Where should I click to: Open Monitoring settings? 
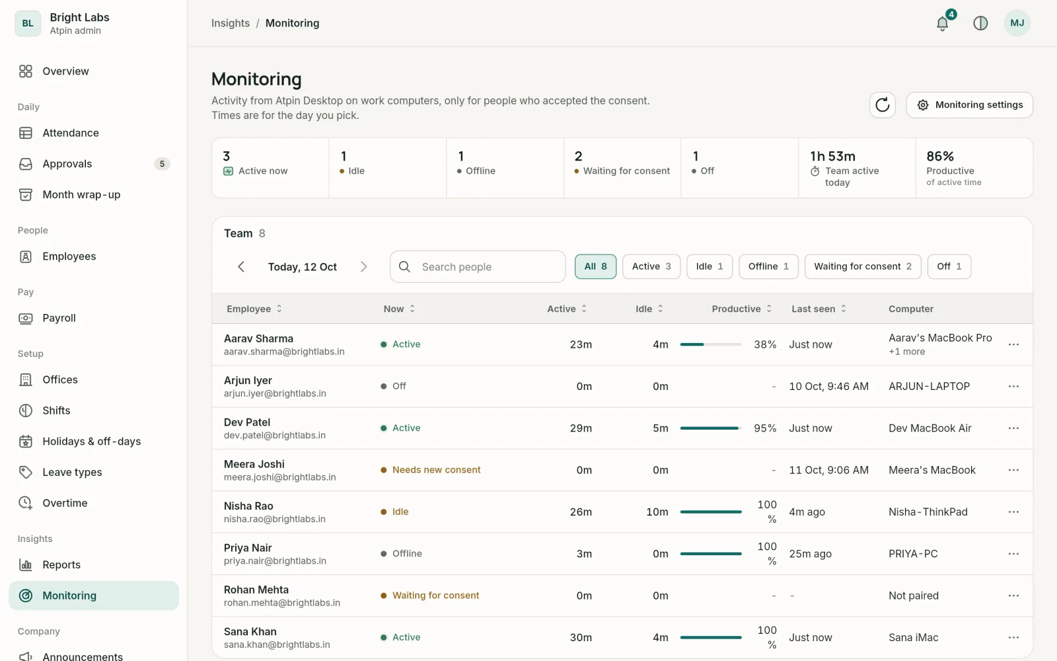970,105
